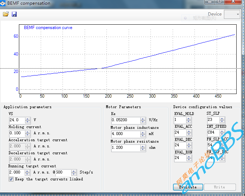Click the VS voltage input field
Screen dimensions: 245x196
[x=17, y=120]
